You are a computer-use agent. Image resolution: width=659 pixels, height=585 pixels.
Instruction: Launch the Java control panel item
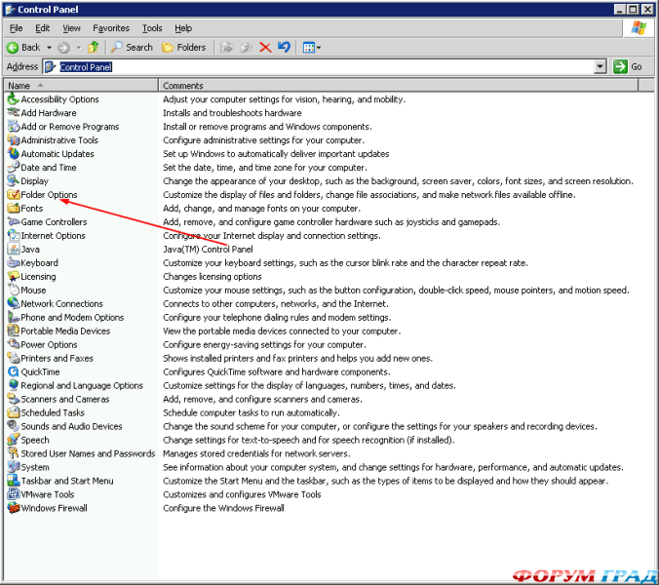30,250
